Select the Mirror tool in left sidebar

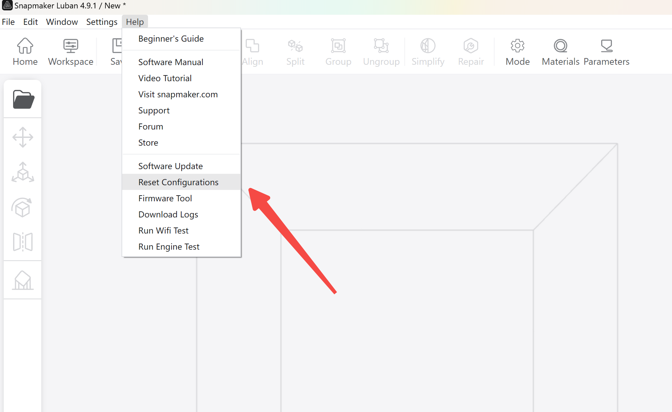click(23, 242)
